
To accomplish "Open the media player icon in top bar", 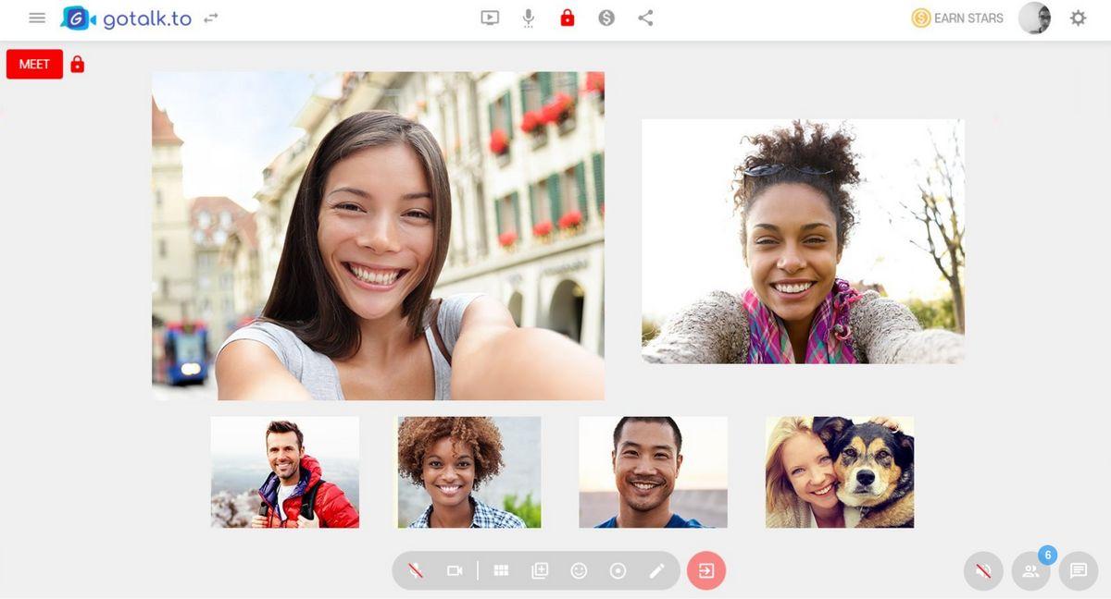I will tap(490, 18).
